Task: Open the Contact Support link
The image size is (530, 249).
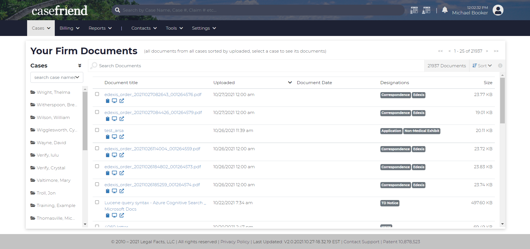Action: point(361,242)
